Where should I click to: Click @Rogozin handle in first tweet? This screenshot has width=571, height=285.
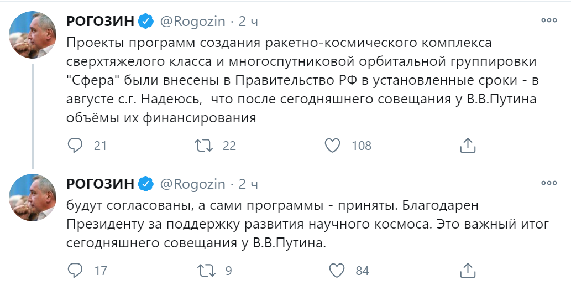(x=192, y=22)
